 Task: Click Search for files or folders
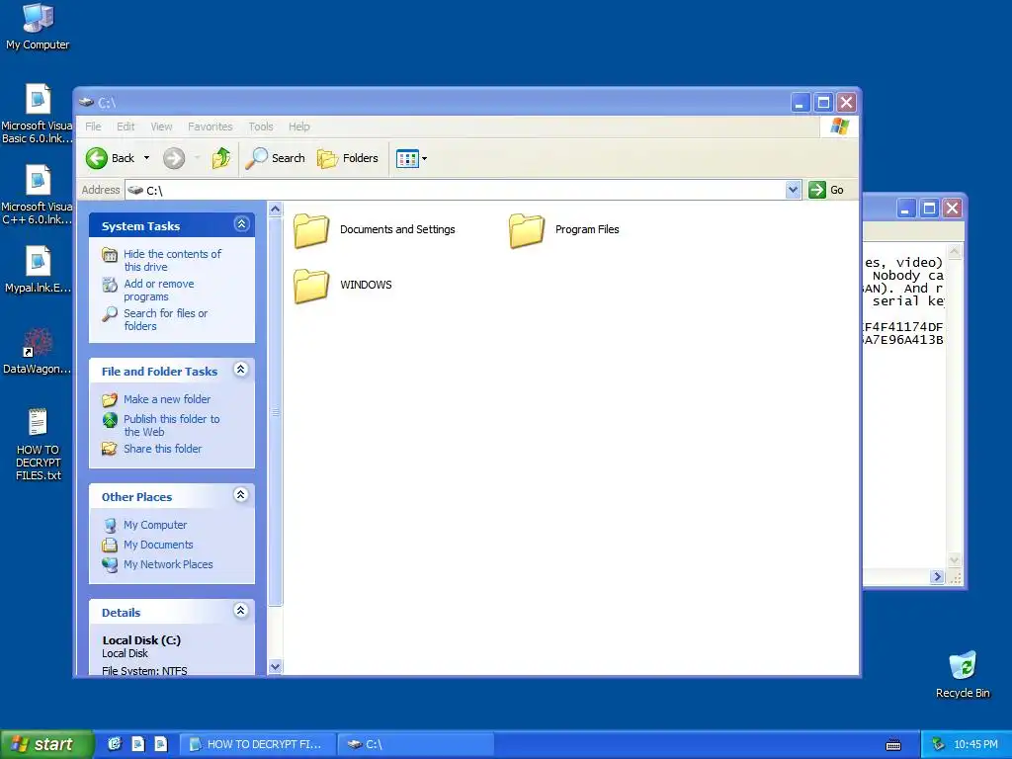pos(165,319)
